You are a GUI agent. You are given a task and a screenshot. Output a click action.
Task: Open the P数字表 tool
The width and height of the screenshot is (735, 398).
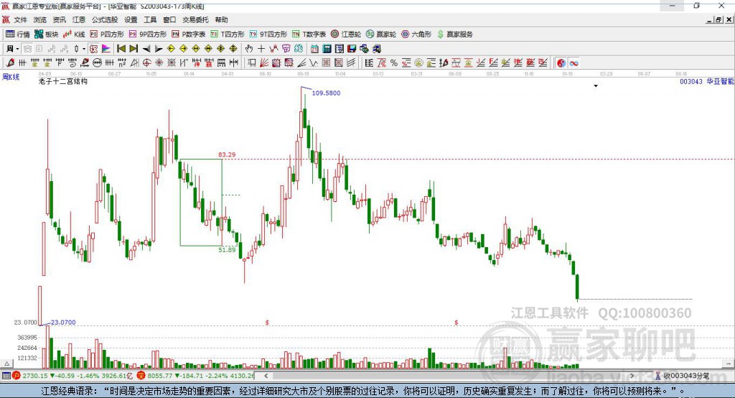click(189, 34)
